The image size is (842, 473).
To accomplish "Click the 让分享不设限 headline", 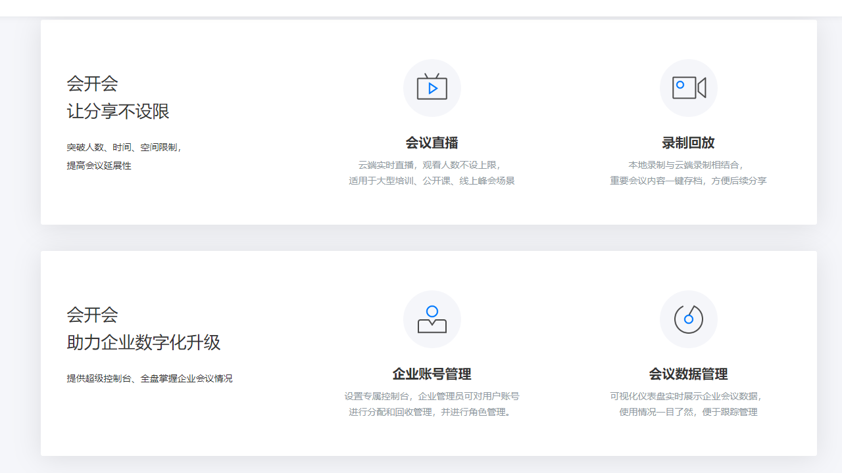I will (x=118, y=111).
